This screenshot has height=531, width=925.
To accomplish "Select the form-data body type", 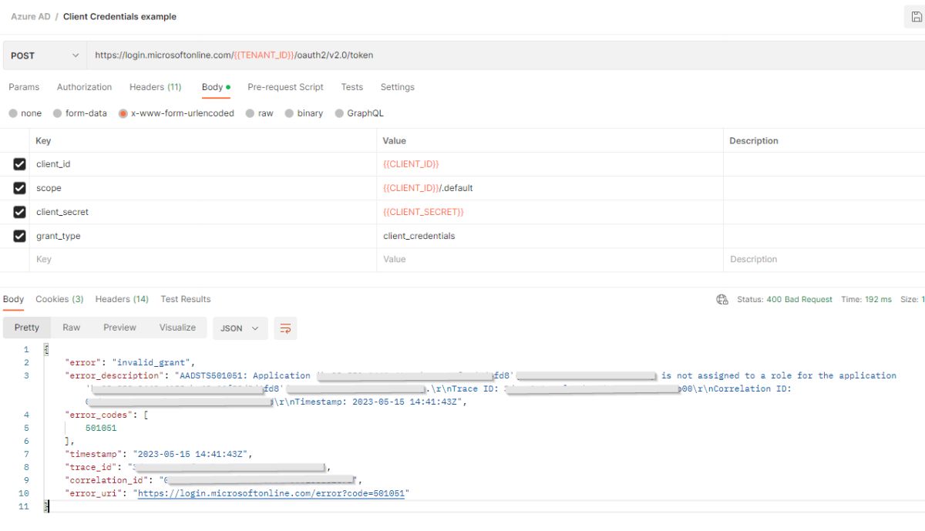I will [80, 113].
